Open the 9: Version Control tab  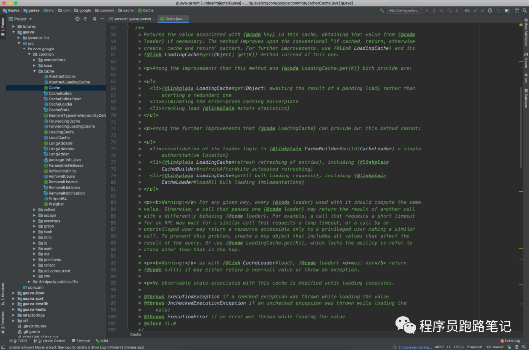pos(49,341)
